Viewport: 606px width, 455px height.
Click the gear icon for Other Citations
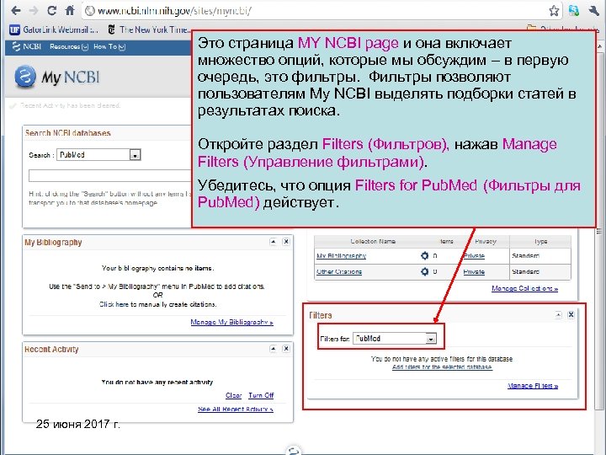click(x=424, y=271)
